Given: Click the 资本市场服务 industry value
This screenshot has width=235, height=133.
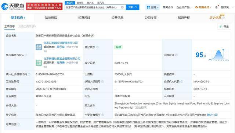Looking at the screenshot, I should 122,96.
